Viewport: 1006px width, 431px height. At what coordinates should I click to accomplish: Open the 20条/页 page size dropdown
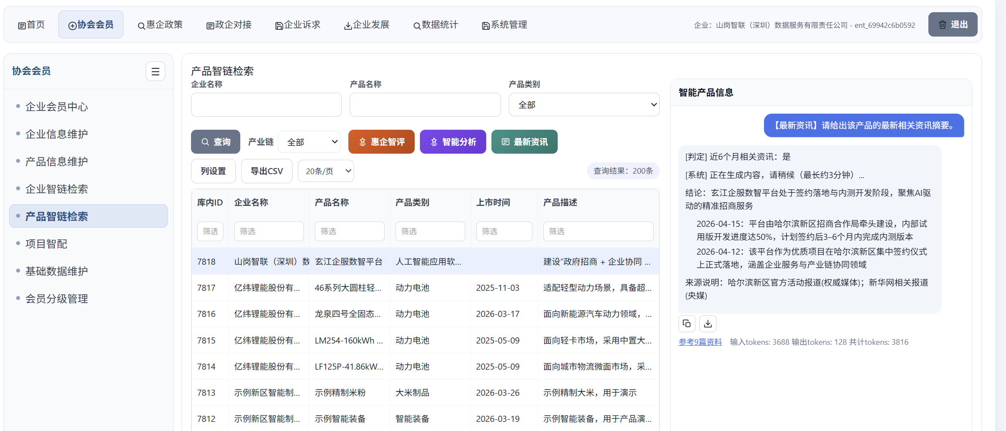[x=326, y=171]
